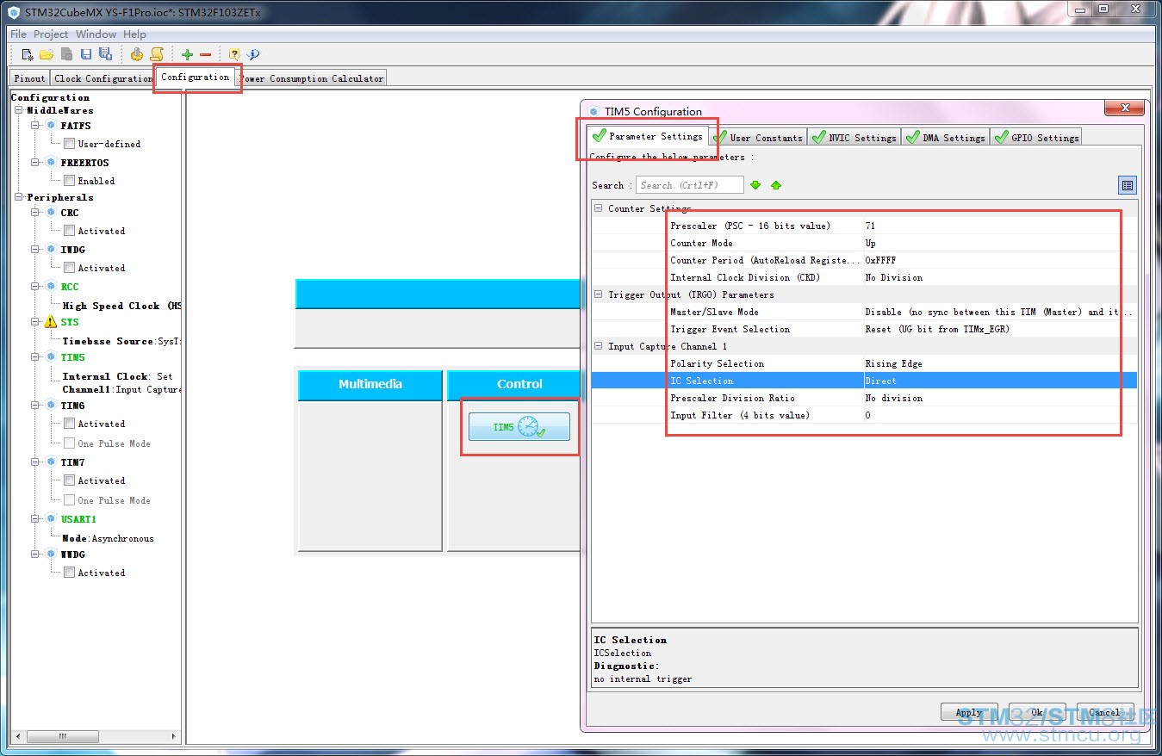1162x756 pixels.
Task: Click the USART1 node icon in tree
Action: point(51,519)
